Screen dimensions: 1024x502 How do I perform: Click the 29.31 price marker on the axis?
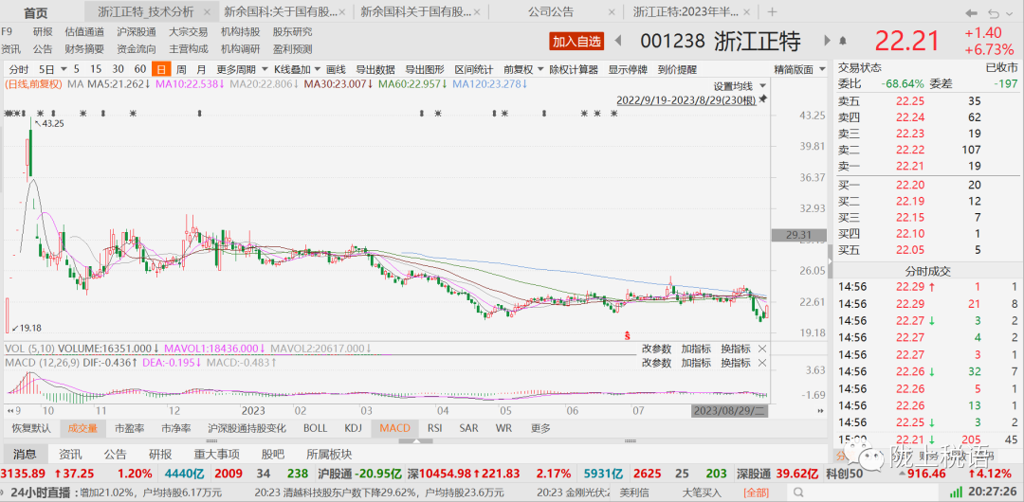(798, 234)
